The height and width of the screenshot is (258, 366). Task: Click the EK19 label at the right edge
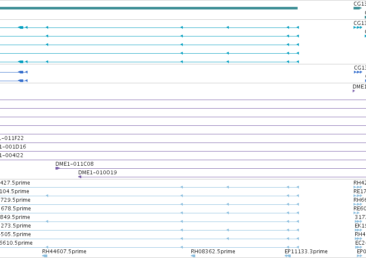tap(360, 226)
